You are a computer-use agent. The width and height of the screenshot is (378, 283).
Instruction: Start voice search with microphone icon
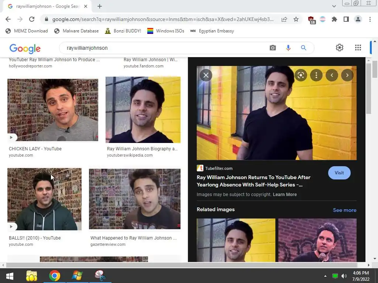288,48
